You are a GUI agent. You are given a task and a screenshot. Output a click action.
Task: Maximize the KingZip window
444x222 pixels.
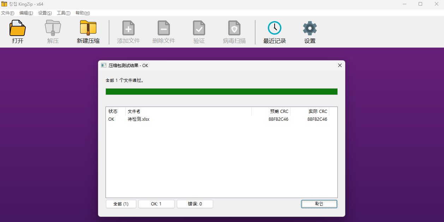click(420, 4)
